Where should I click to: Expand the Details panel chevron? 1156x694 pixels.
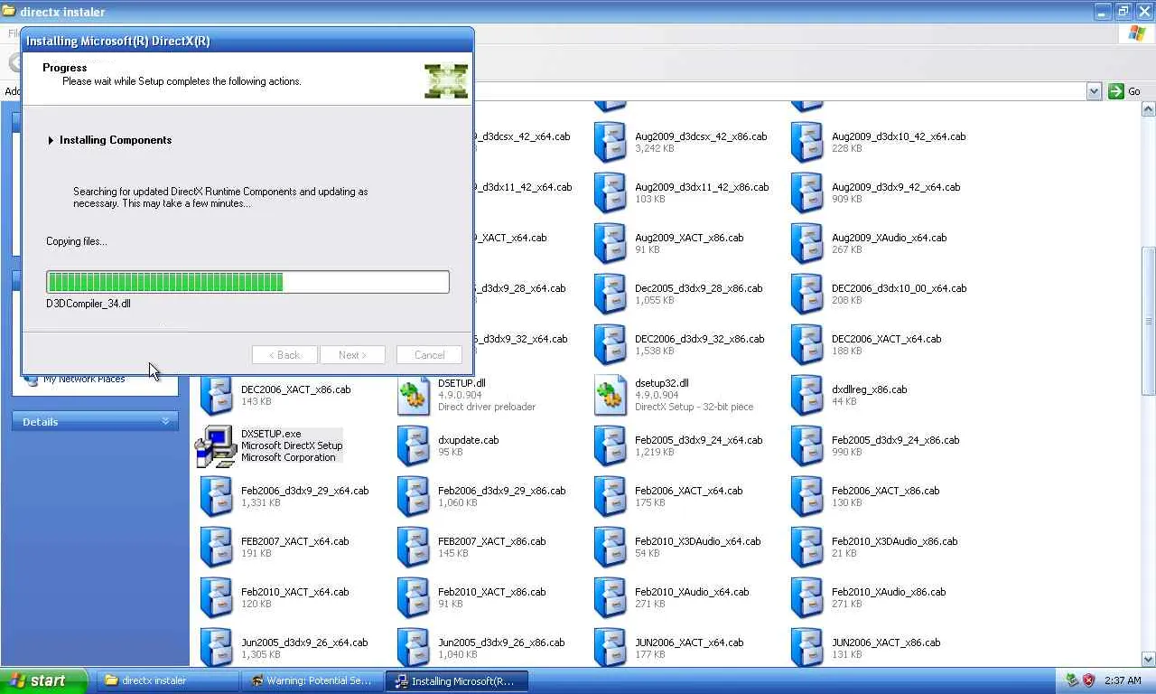(x=165, y=422)
